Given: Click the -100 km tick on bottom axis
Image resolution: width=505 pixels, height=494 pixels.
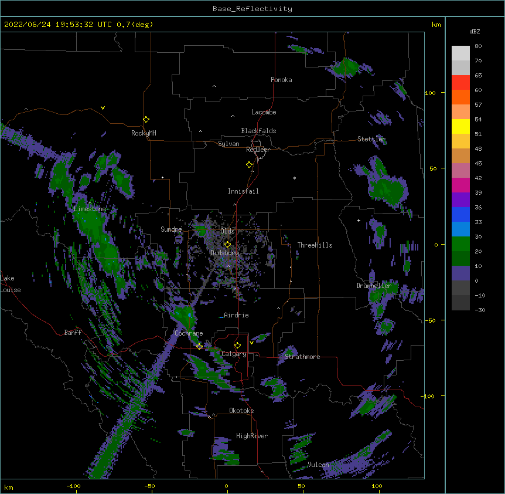Looking at the screenshot, I should click(x=73, y=486).
